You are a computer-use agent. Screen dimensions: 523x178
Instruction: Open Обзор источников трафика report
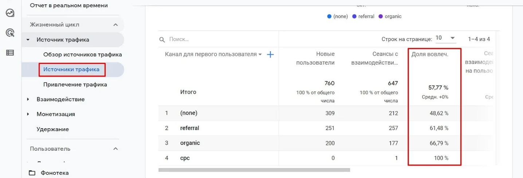(x=82, y=54)
